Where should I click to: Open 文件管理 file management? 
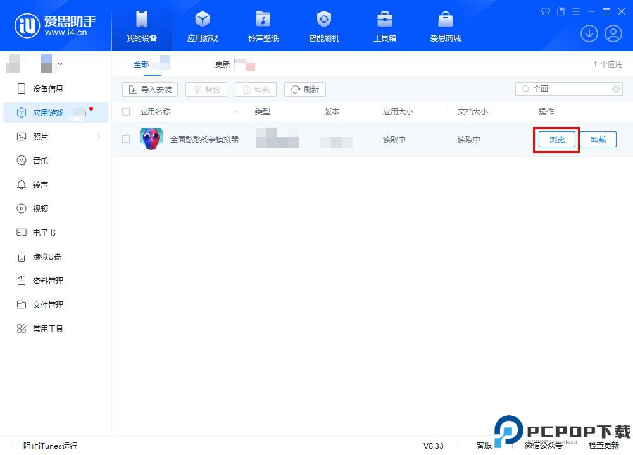pyautogui.click(x=44, y=305)
